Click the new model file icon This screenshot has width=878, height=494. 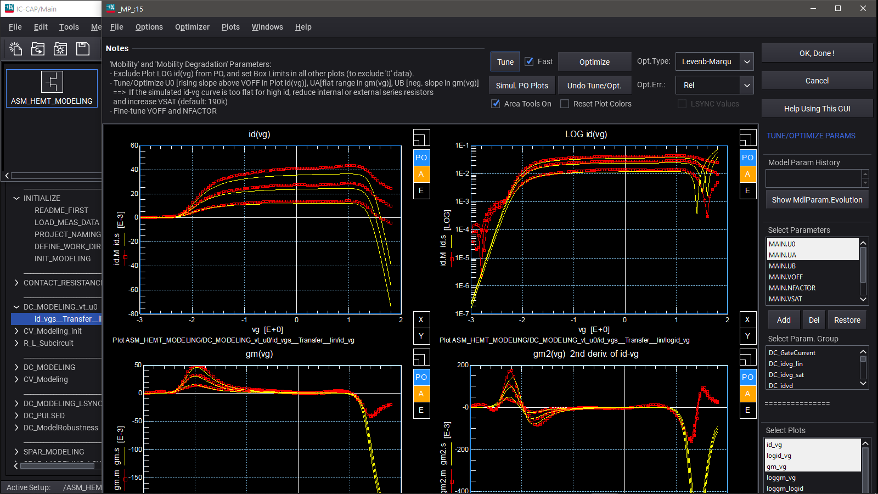pyautogui.click(x=15, y=49)
